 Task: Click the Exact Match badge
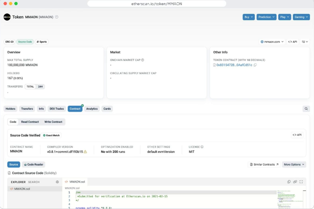(51, 135)
